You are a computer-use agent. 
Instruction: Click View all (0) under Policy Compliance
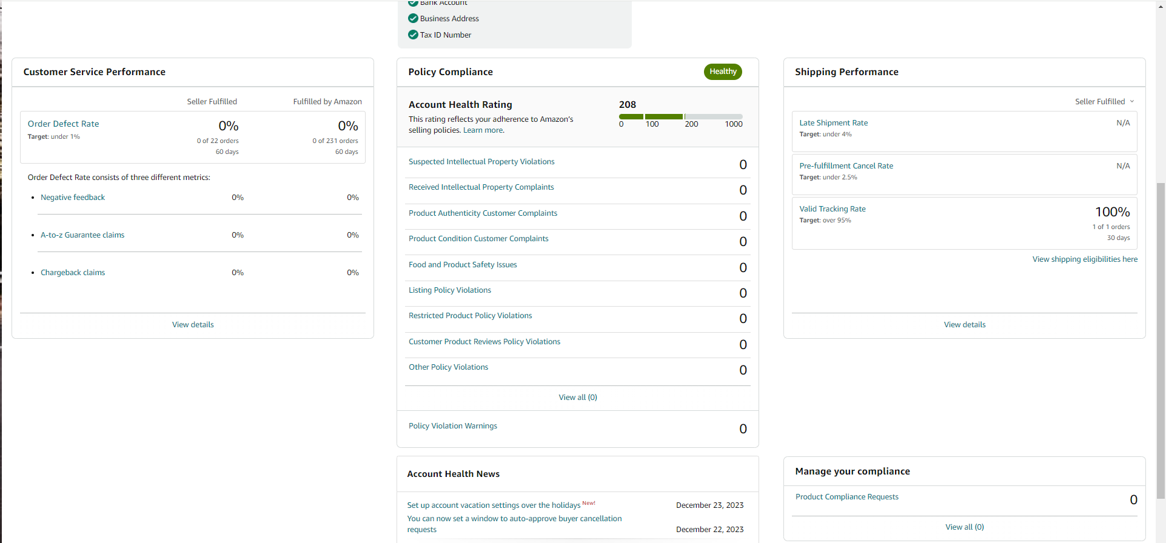tap(578, 398)
